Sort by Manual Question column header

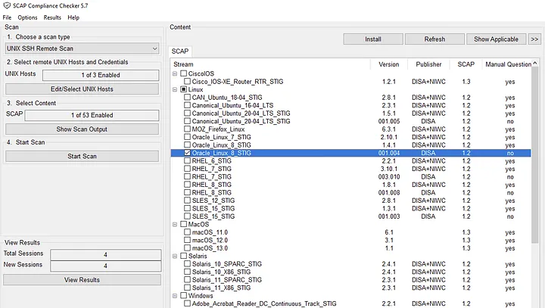click(x=508, y=64)
